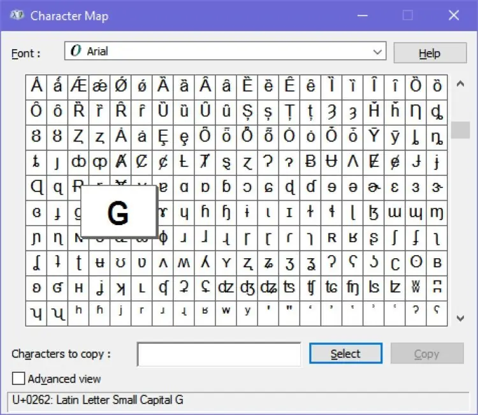Close the Character Map window
Image resolution: width=478 pixels, height=415 pixels.
[454, 15]
